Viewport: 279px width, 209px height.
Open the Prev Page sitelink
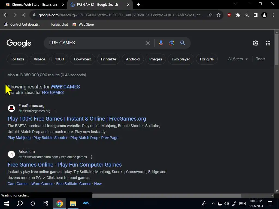click(x=110, y=138)
